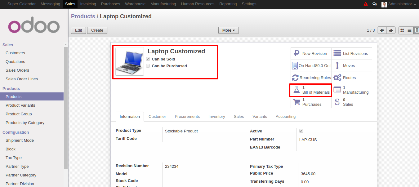Image resolution: width=419 pixels, height=187 pixels.
Task: Open Human Resources menu
Action: click(198, 4)
